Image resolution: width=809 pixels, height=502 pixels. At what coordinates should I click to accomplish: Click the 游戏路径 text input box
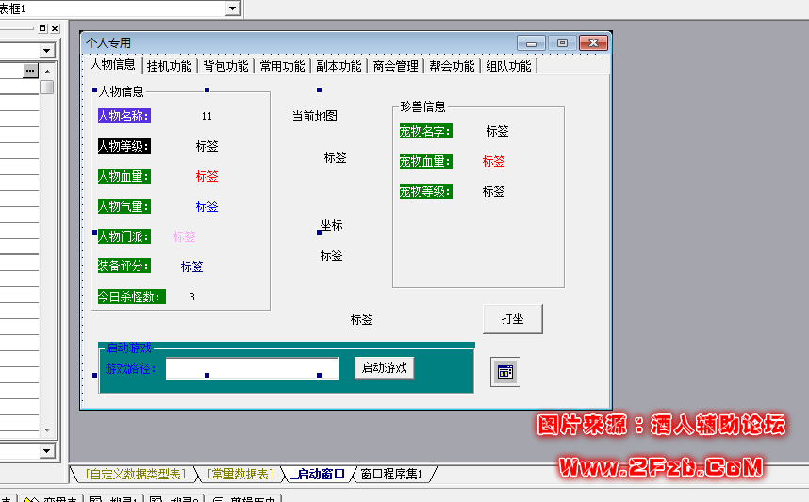(252, 368)
